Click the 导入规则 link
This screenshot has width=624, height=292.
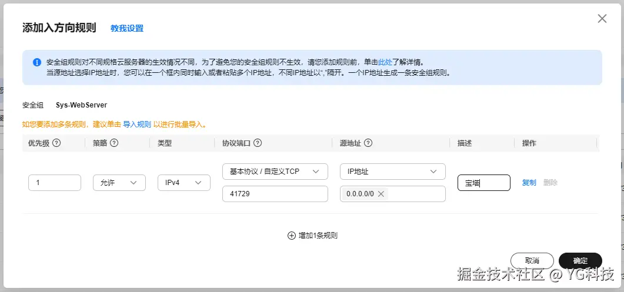(x=137, y=125)
